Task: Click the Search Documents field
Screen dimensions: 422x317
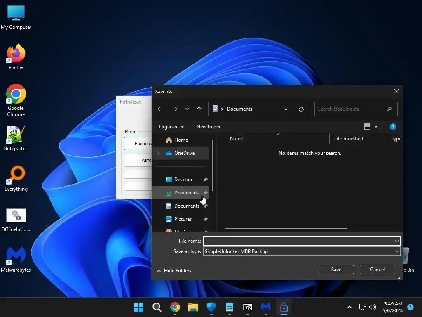Action: [356, 109]
